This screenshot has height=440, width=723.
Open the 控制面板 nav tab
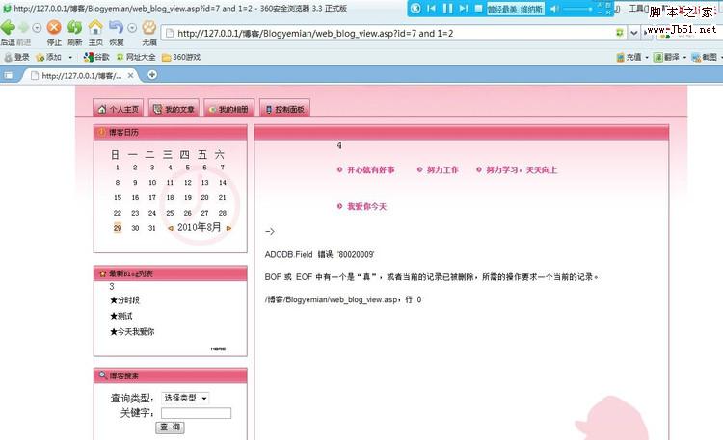[284, 109]
